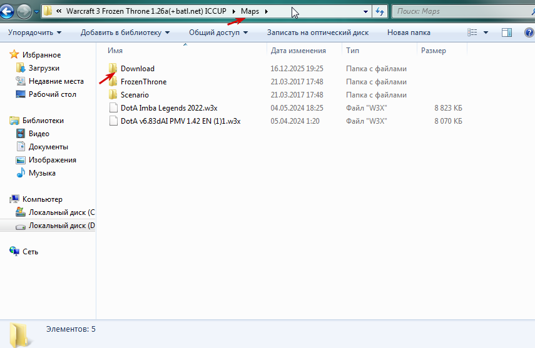Click Записать на оптический диск
Image resolution: width=535 pixels, height=348 pixels.
point(318,32)
